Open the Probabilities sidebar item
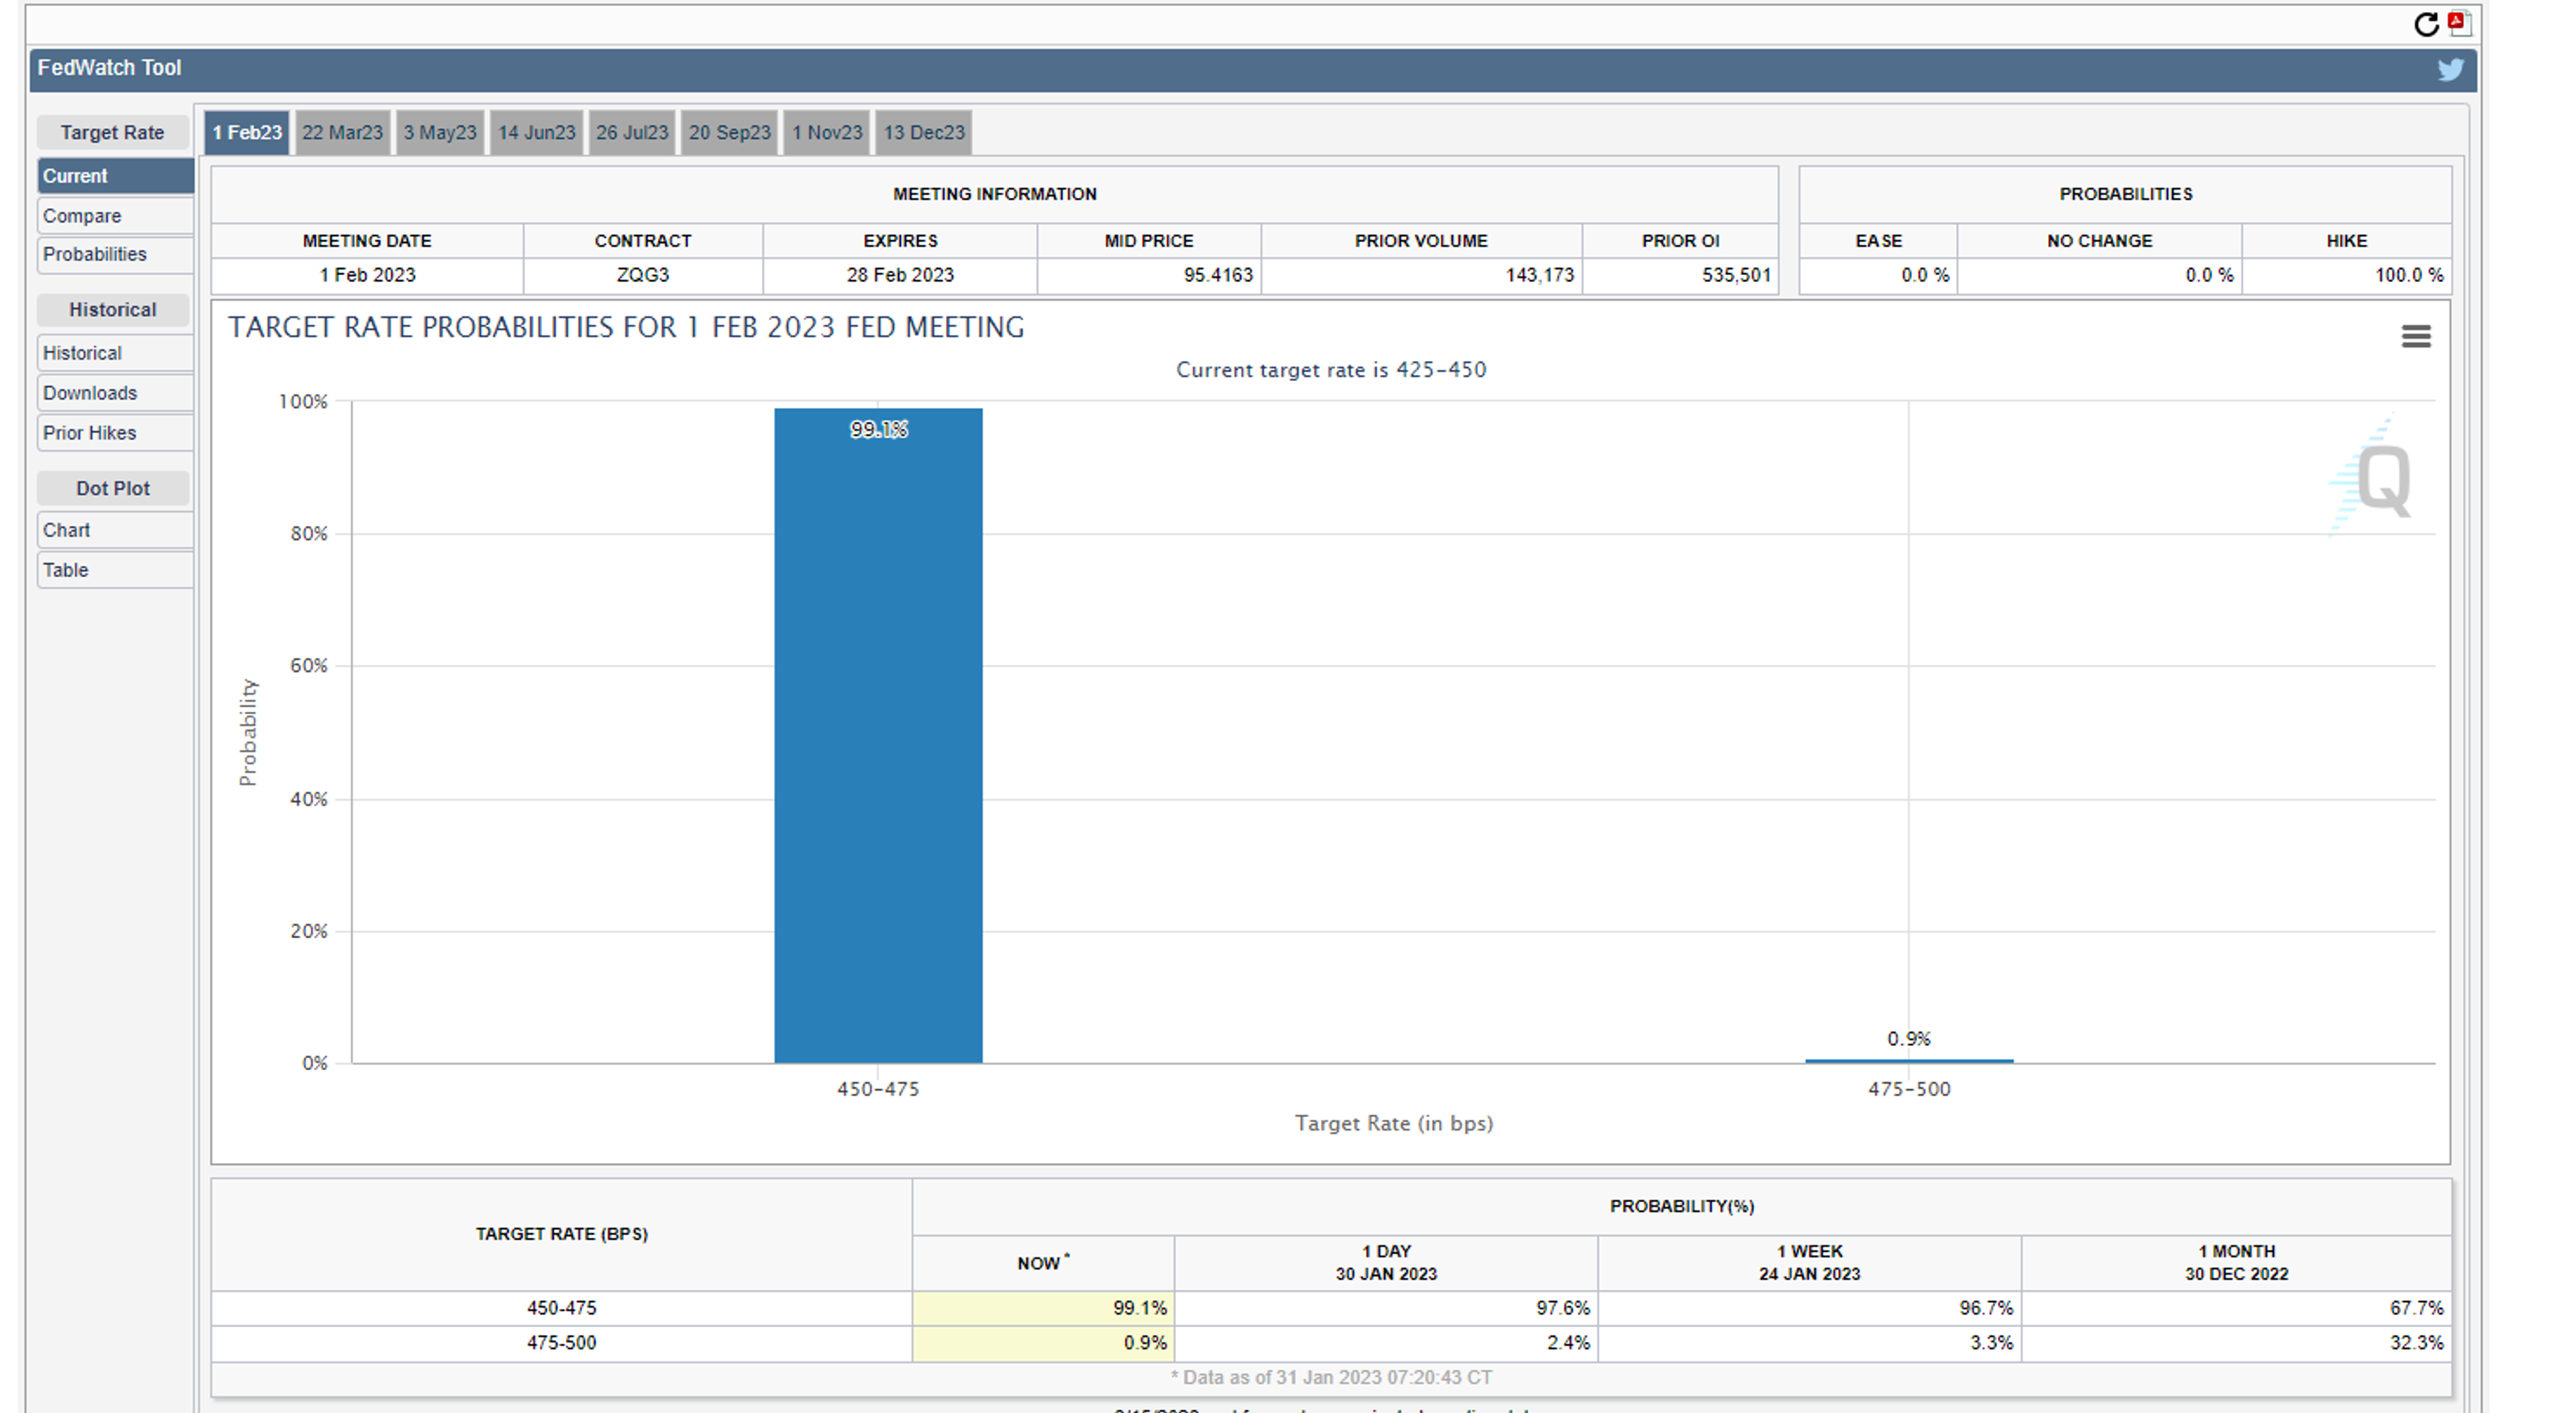The image size is (2576, 1413). 116,254
